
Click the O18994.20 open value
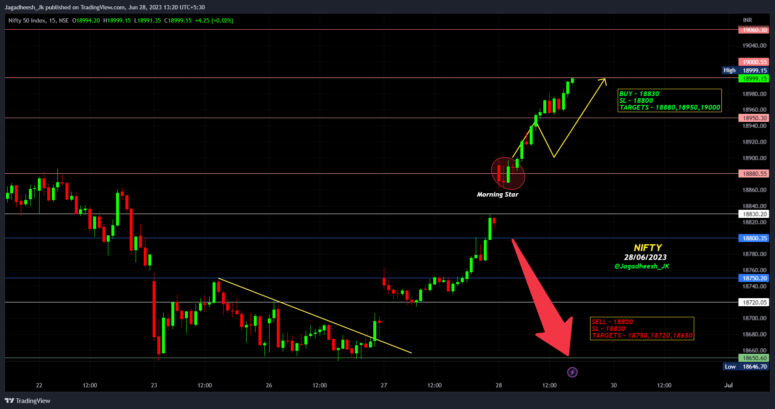[x=86, y=20]
